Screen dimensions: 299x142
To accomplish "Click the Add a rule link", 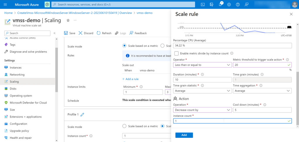I will (130, 79).
